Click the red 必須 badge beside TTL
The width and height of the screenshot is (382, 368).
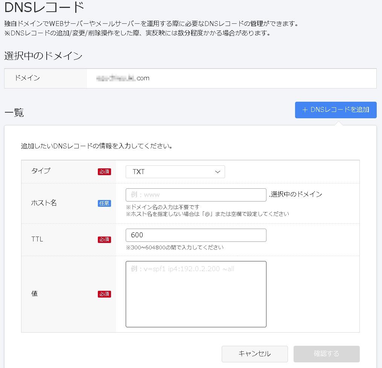tap(104, 240)
